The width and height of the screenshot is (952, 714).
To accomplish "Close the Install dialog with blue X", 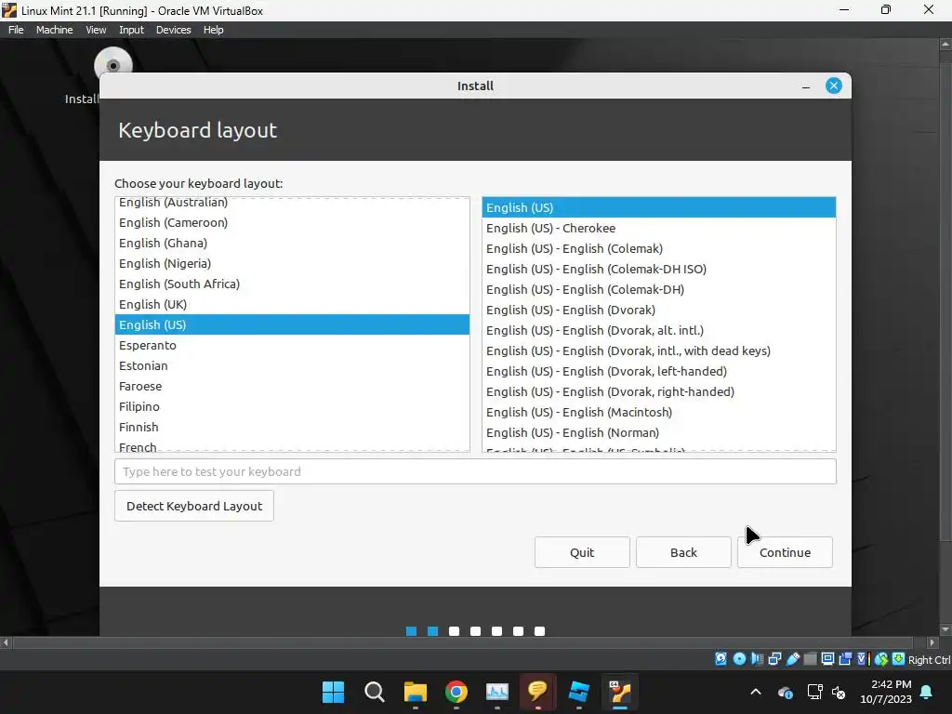I will click(834, 86).
